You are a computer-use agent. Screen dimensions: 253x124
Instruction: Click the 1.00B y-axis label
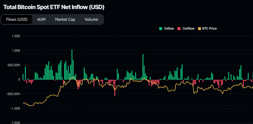point(16,51)
